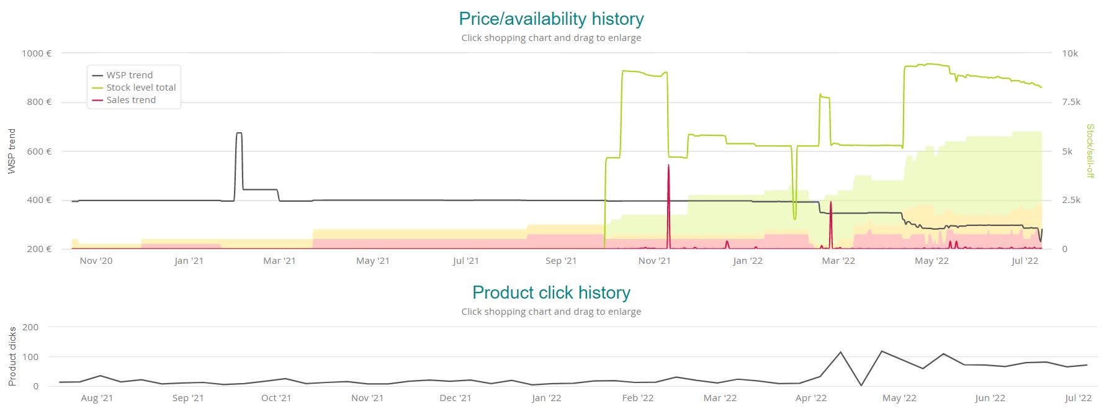Click the red Sales trend legend line marker
1104x411 pixels.
coord(97,100)
